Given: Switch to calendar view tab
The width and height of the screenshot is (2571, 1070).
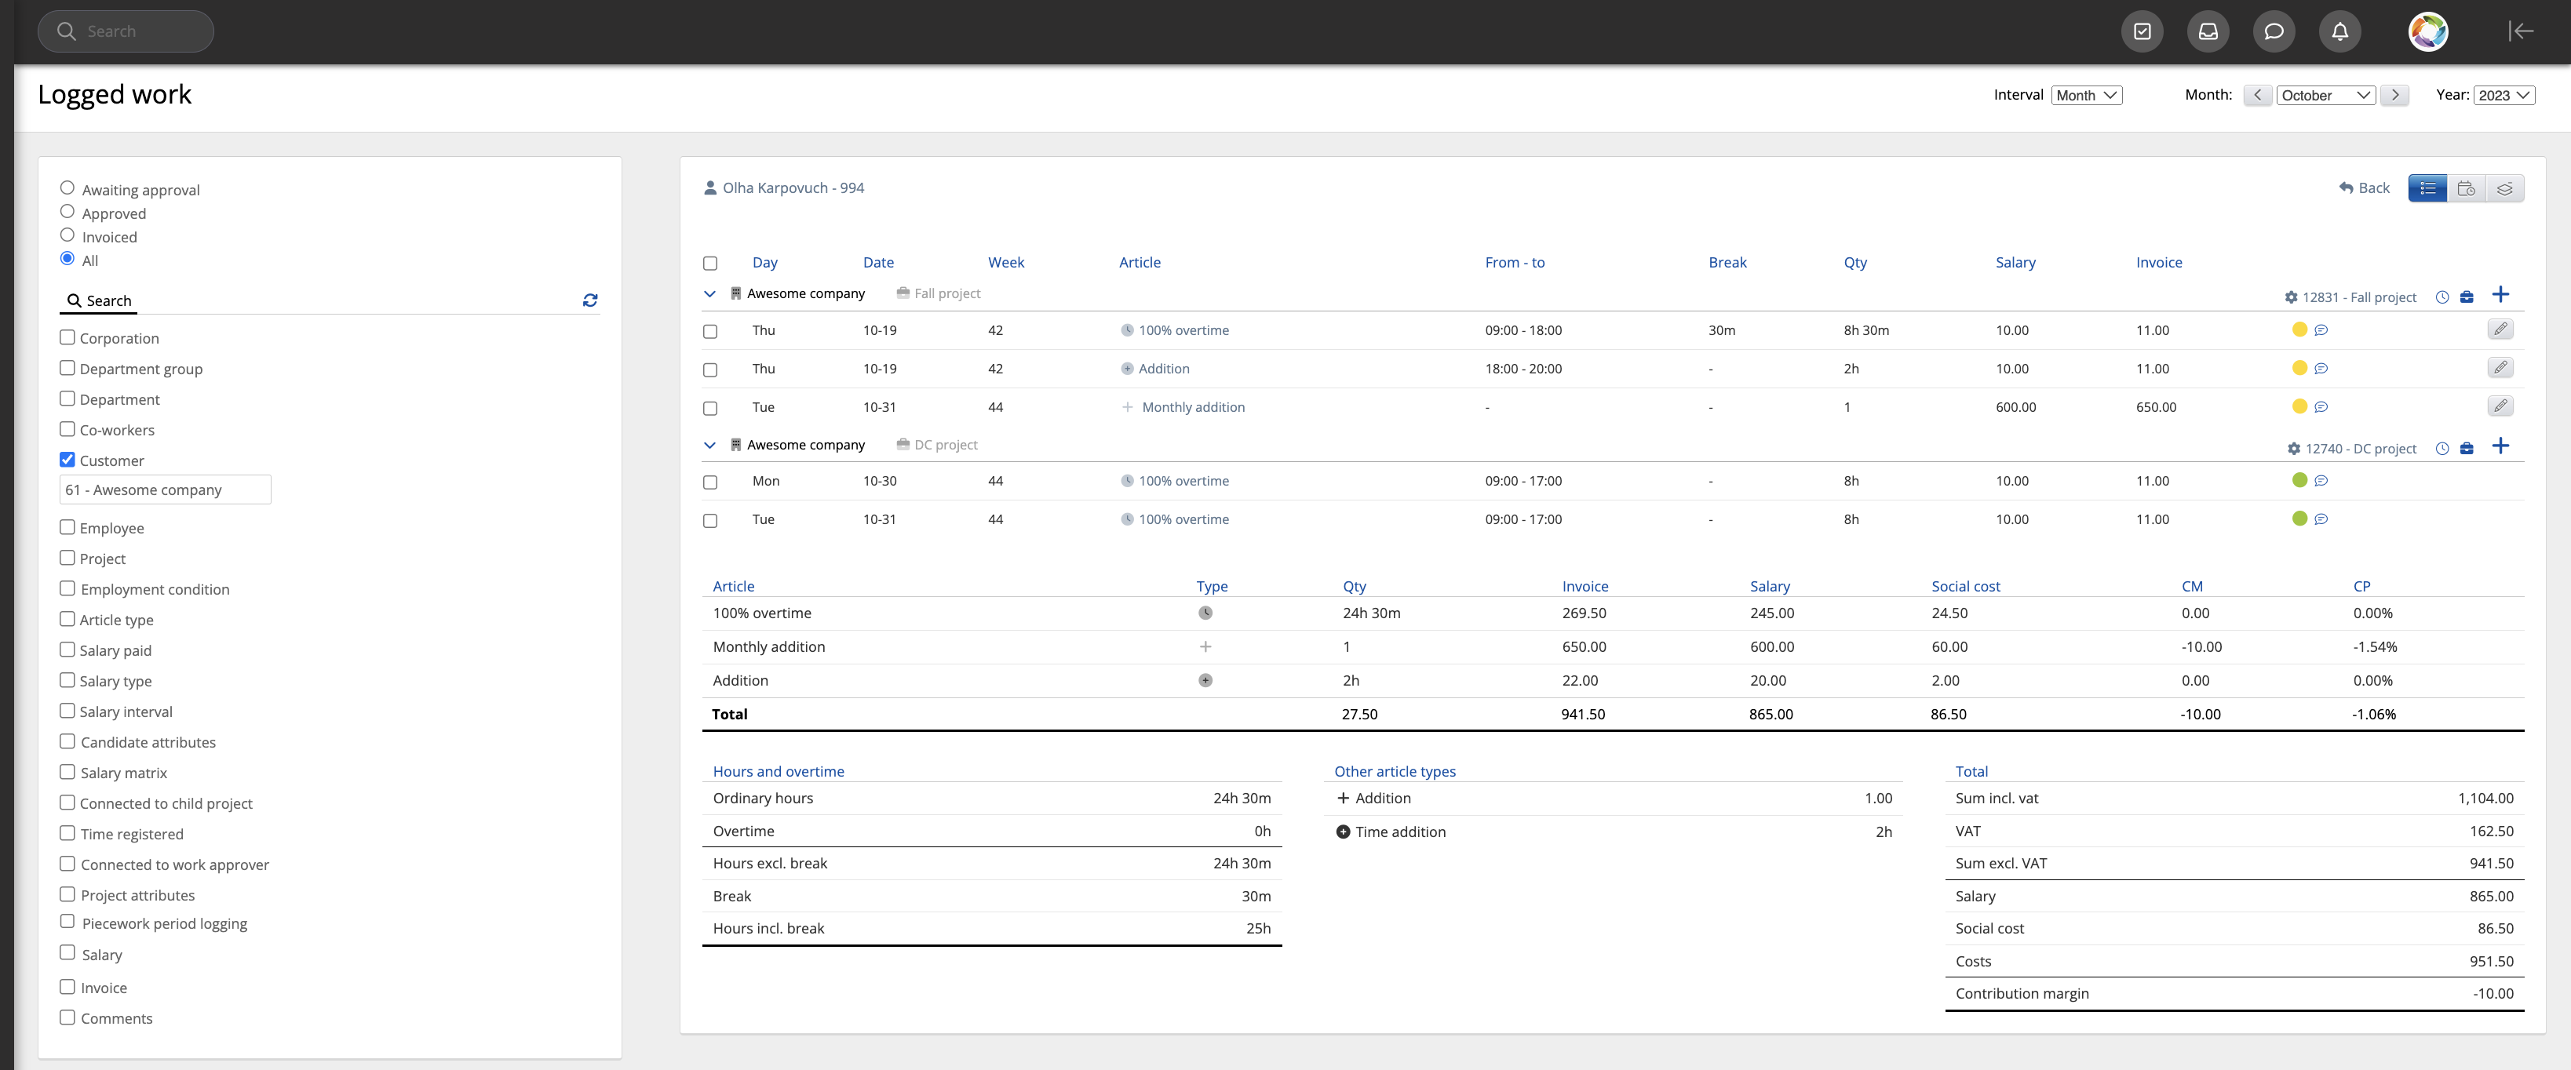Looking at the screenshot, I should (x=2466, y=188).
